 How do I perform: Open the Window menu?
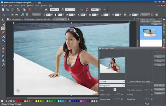pyautogui.click(x=44, y=6)
